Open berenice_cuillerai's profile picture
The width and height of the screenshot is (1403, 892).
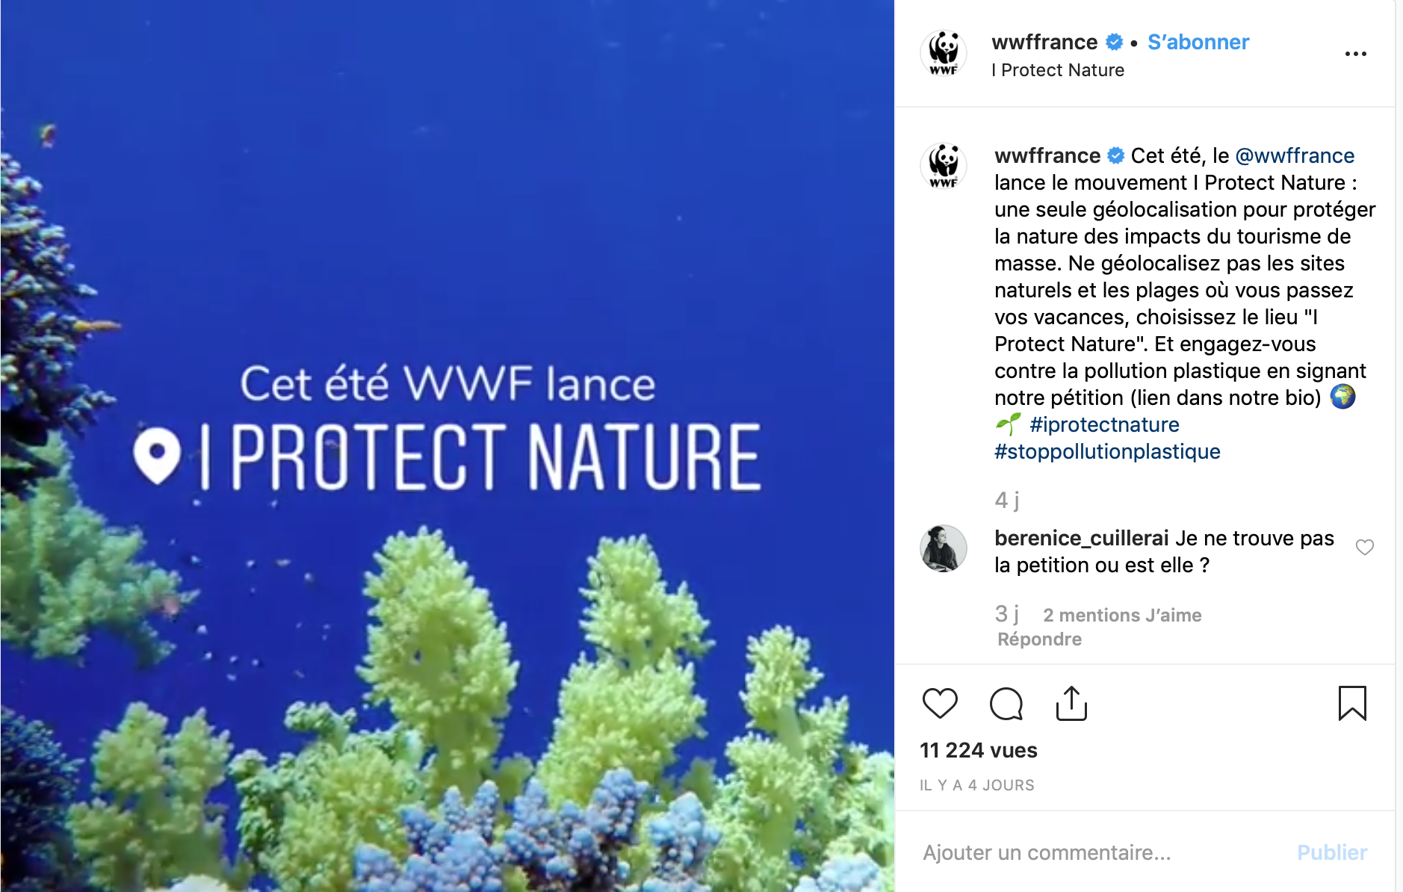coord(944,548)
